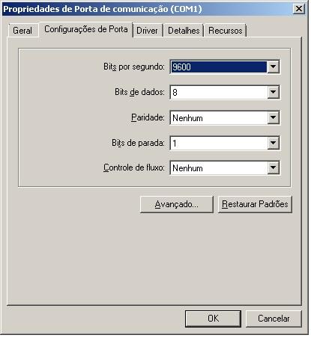Go to the Detalhes tab
This screenshot has width=311, height=338.
point(184,31)
